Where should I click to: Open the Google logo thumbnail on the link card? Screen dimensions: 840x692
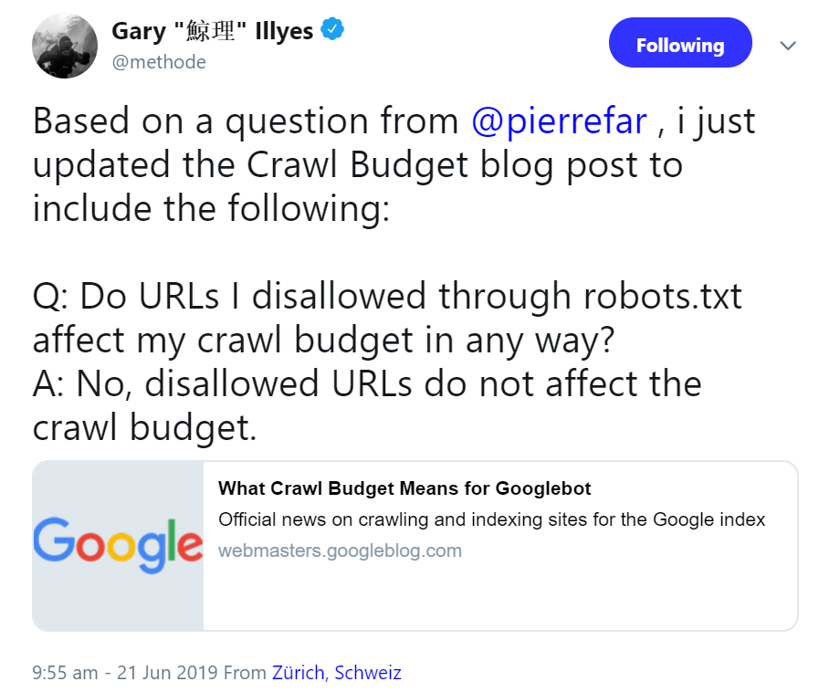(x=117, y=544)
